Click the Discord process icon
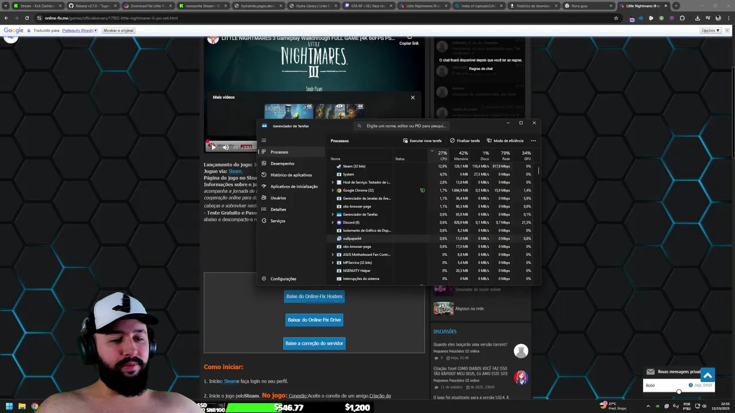Screen dimensions: 735x413 click(339, 223)
